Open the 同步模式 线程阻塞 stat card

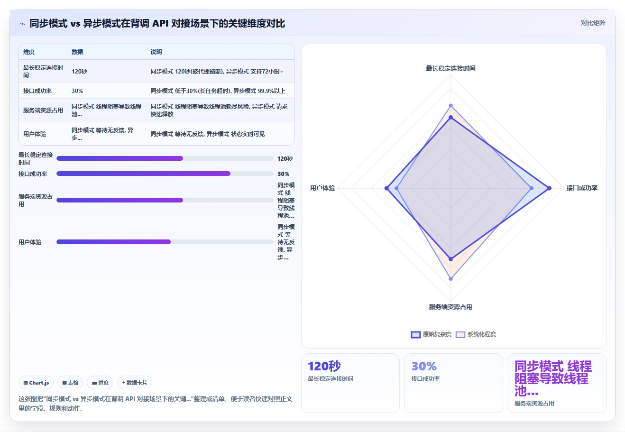pos(557,383)
